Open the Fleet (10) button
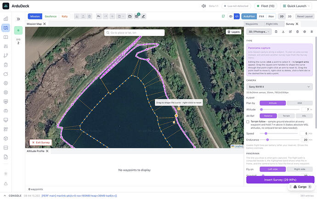Image resolution: width=317 pixels, height=199 pixels. pos(266,6)
